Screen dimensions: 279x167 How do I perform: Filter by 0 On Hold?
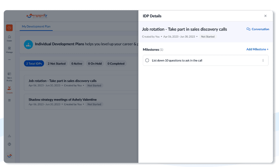click(95, 64)
